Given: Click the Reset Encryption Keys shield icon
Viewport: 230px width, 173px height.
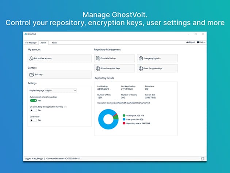Looking at the screenshot, I should pyautogui.click(x=141, y=68).
